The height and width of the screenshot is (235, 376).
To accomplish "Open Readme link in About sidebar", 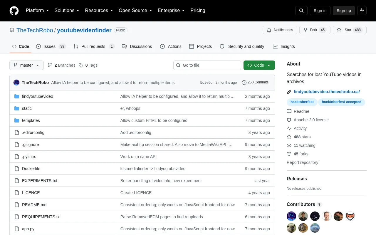I will coord(298,111).
